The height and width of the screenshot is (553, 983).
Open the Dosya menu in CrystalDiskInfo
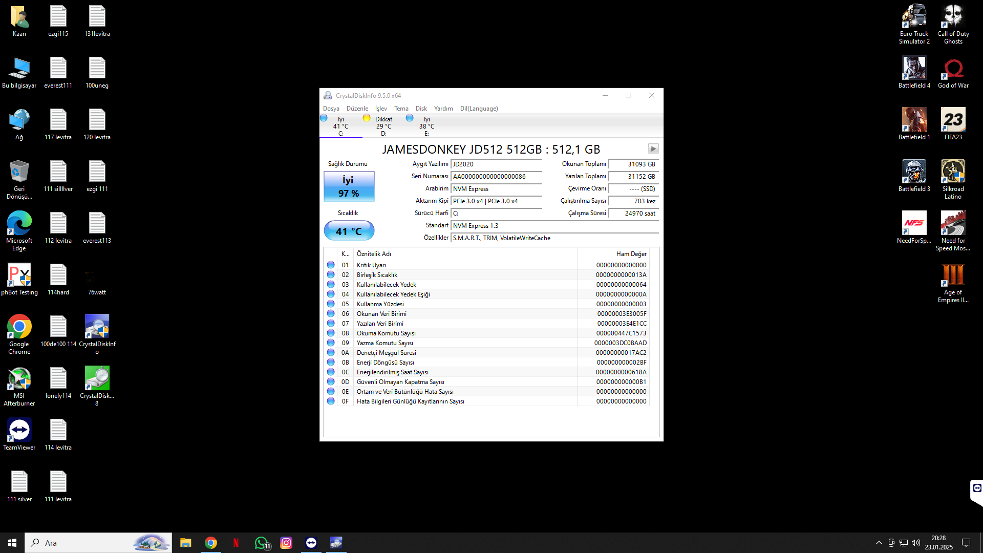pyautogui.click(x=331, y=109)
